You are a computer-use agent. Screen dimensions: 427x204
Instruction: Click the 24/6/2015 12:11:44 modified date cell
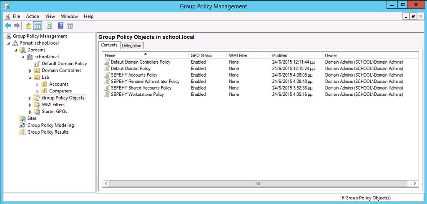click(293, 62)
